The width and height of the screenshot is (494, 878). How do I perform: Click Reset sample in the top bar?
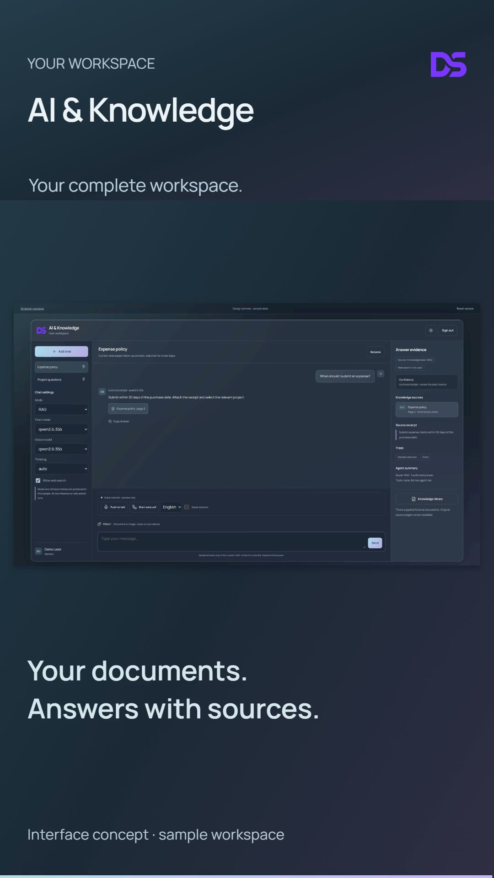tap(465, 309)
